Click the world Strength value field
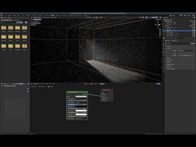 coord(186,55)
